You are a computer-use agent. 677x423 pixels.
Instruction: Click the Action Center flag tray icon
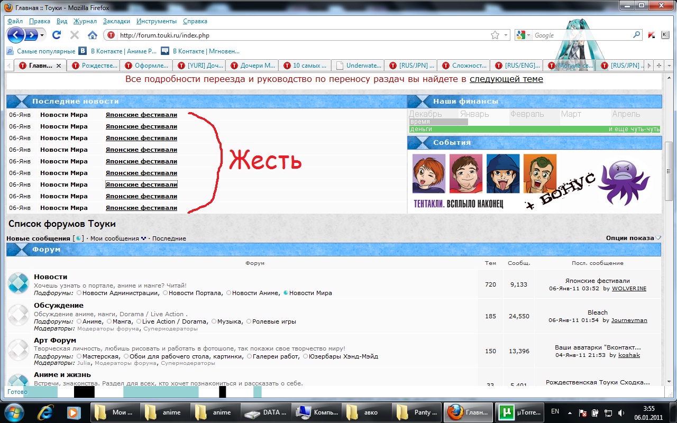pos(583,412)
